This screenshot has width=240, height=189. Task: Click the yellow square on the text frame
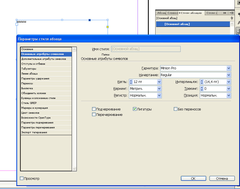click(108, 27)
